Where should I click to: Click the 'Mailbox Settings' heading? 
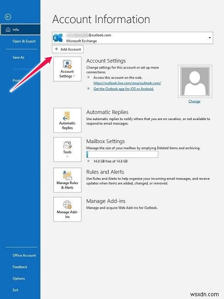pos(106,141)
